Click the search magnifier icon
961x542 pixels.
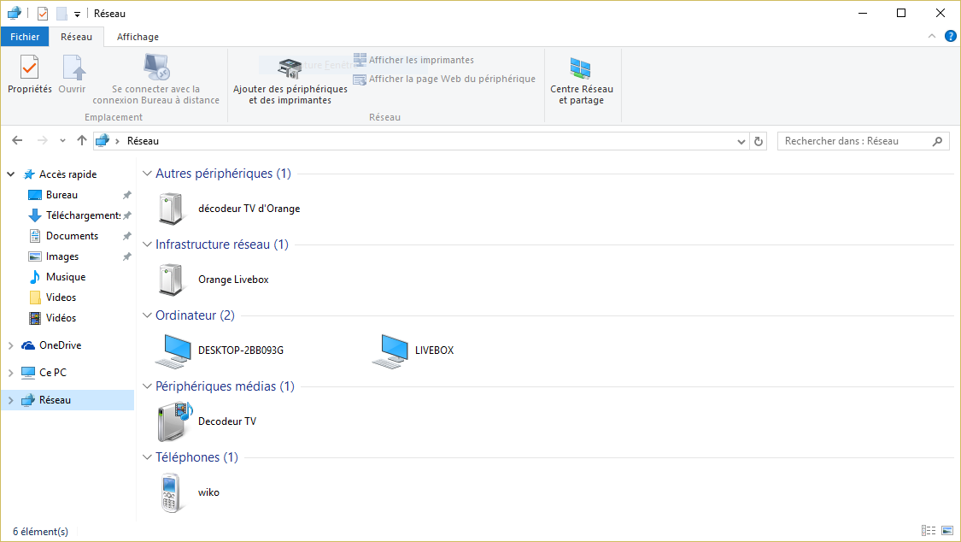937,141
